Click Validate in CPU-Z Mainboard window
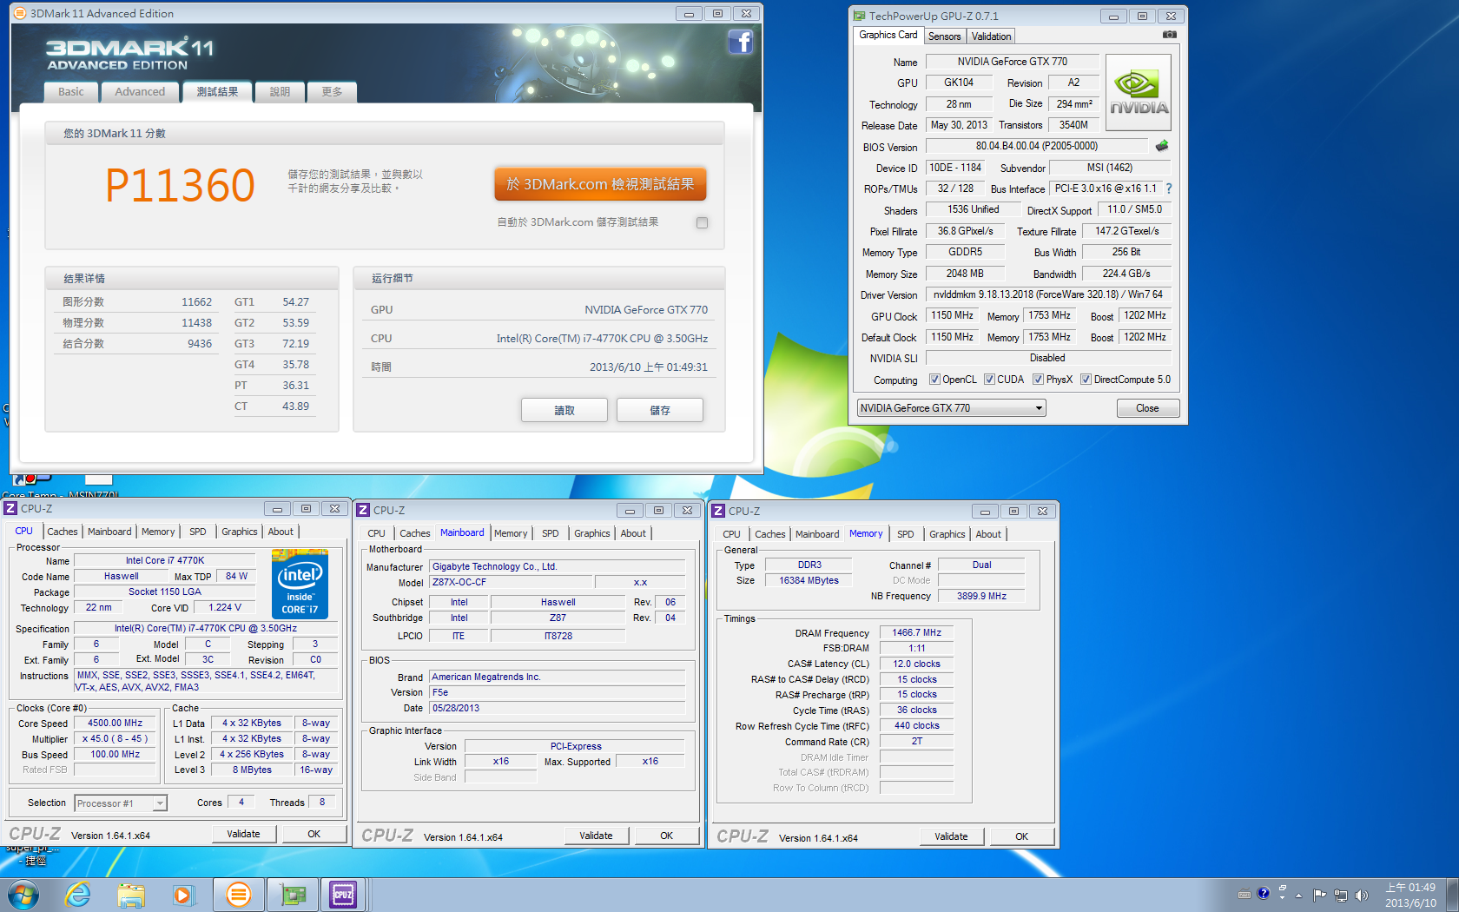This screenshot has height=912, width=1459. coord(596,836)
